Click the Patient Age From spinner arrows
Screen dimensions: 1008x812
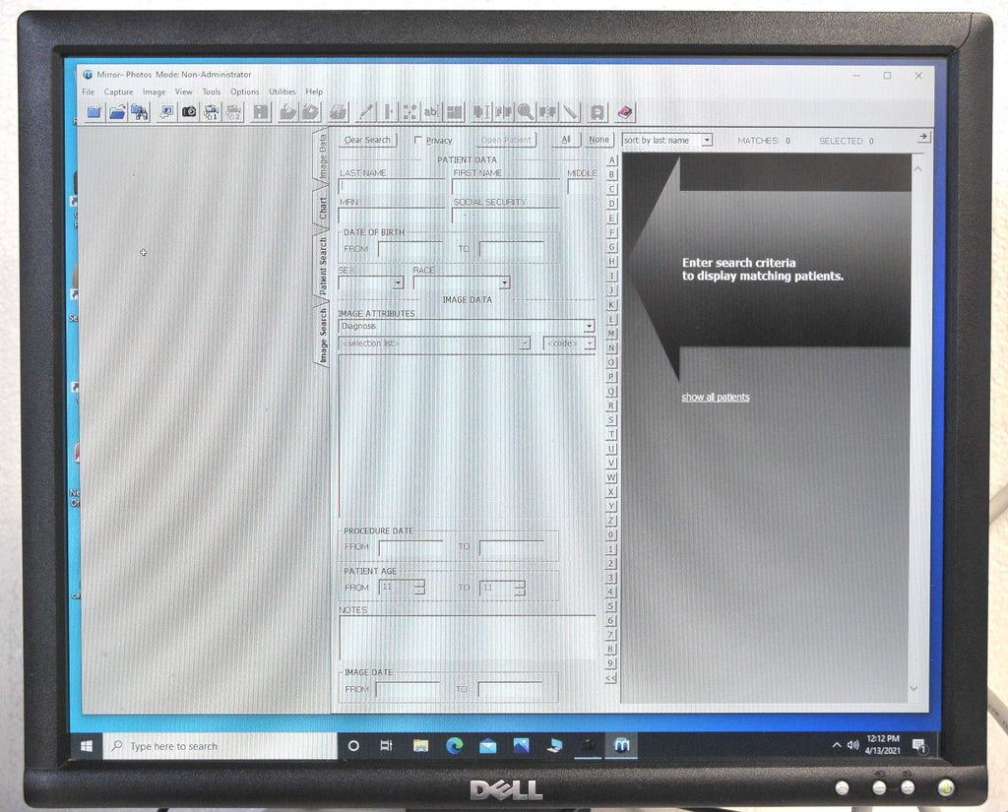click(419, 587)
